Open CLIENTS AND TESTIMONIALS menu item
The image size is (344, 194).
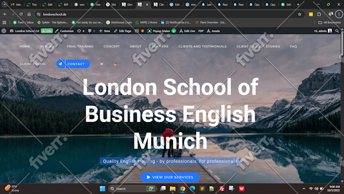(x=202, y=47)
